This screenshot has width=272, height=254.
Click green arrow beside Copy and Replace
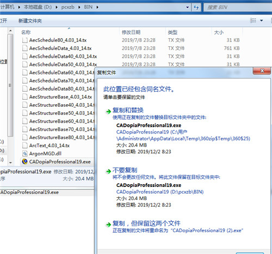(108, 111)
